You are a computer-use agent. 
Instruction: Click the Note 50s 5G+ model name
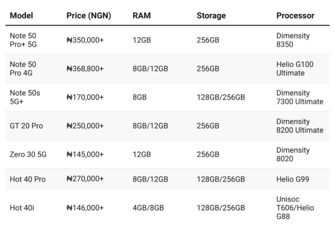(x=25, y=97)
